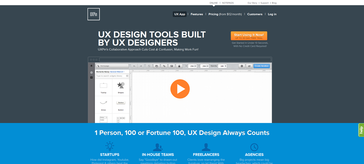The image size is (364, 164).
Task: Play the demo video
Action: (180, 89)
